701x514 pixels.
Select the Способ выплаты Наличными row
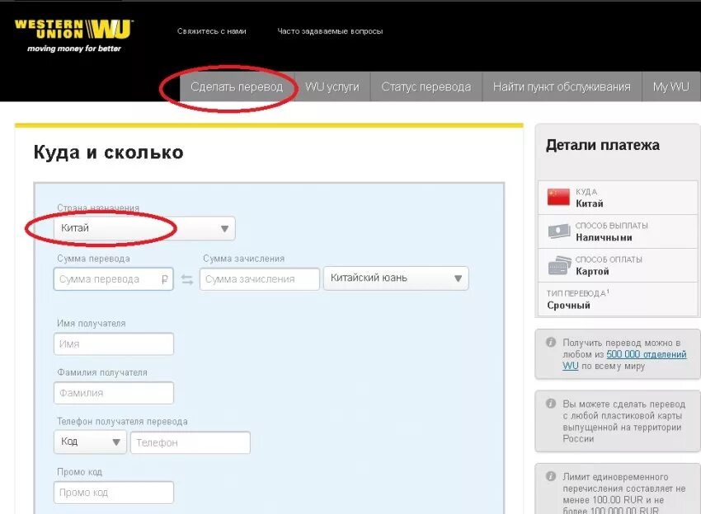click(618, 231)
